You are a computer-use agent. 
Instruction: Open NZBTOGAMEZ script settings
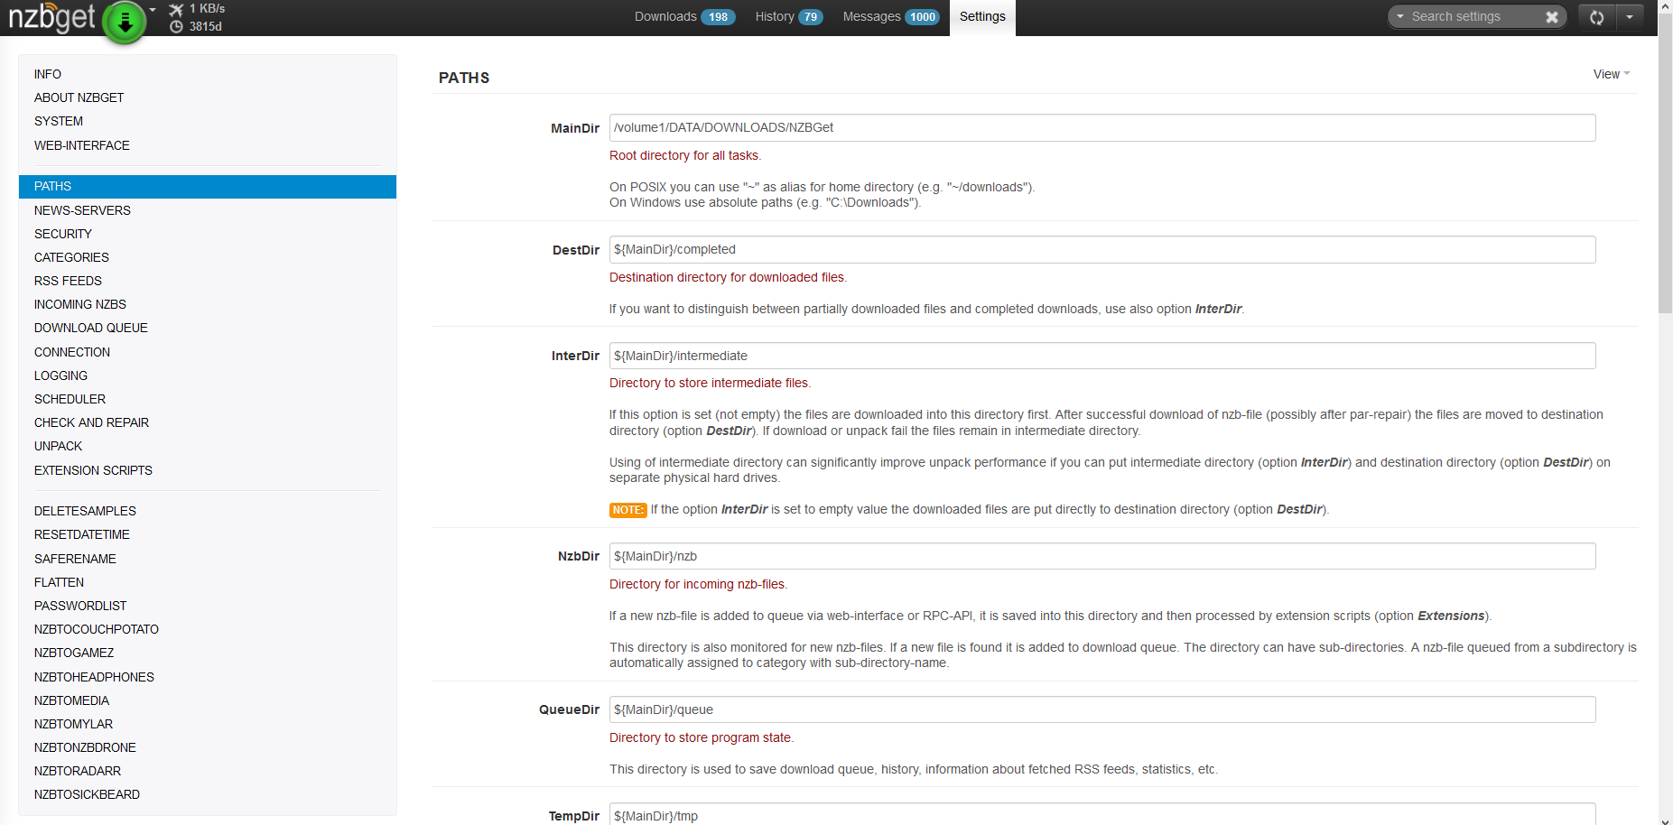click(208, 653)
